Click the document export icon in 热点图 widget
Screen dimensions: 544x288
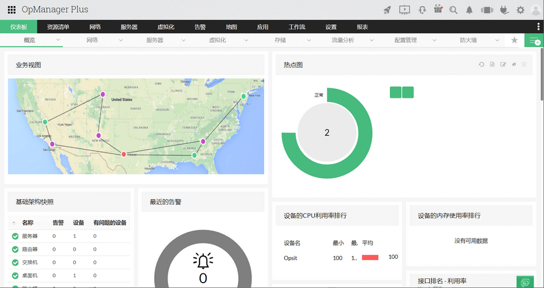pyautogui.click(x=492, y=65)
